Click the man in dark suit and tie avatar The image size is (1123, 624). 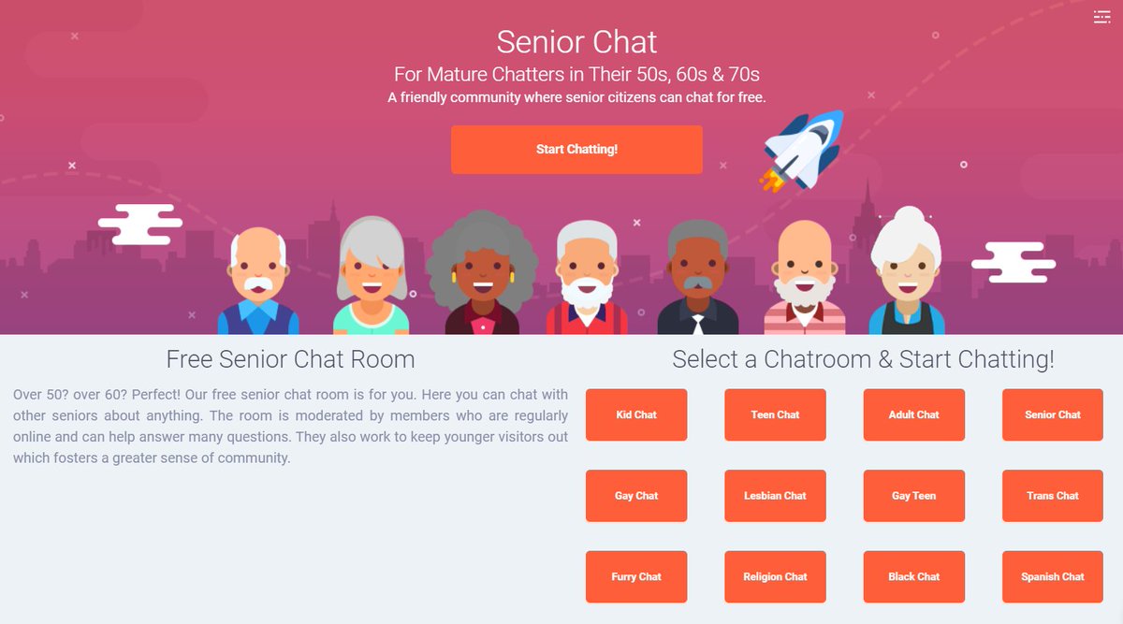(x=698, y=277)
